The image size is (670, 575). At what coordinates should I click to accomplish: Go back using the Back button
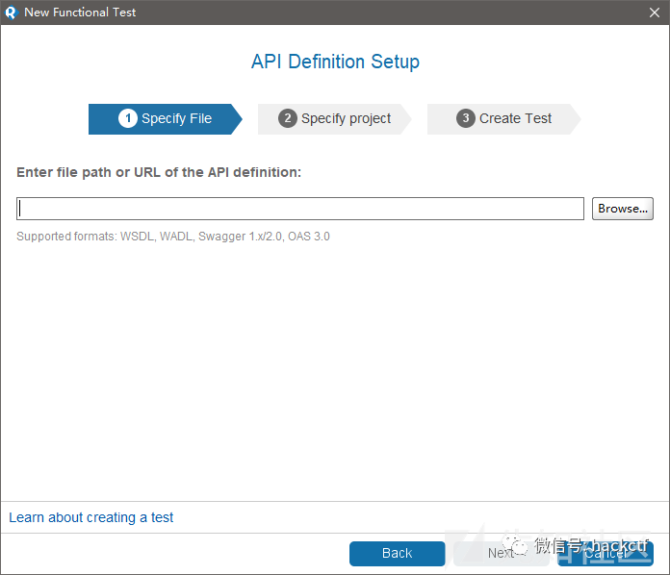coord(397,553)
